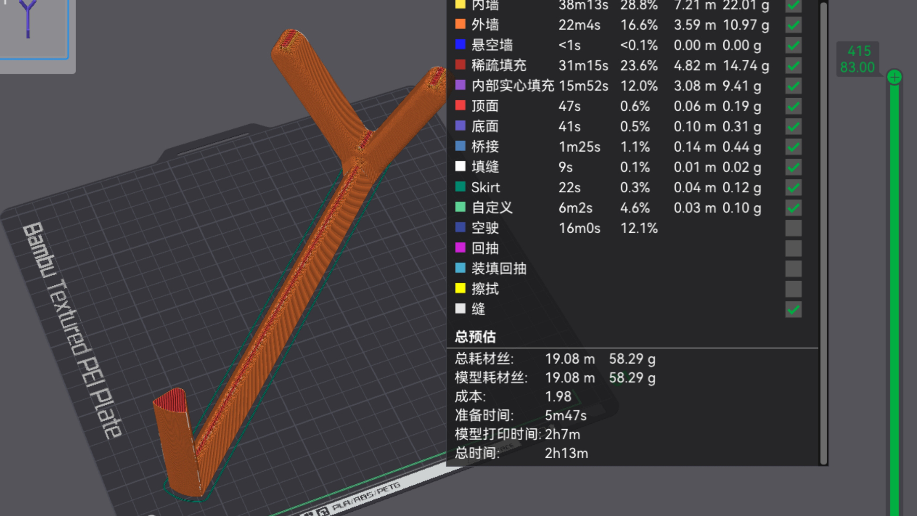Click the purple 内部实心填充 color swatch
Image resolution: width=917 pixels, height=516 pixels.
[460, 85]
